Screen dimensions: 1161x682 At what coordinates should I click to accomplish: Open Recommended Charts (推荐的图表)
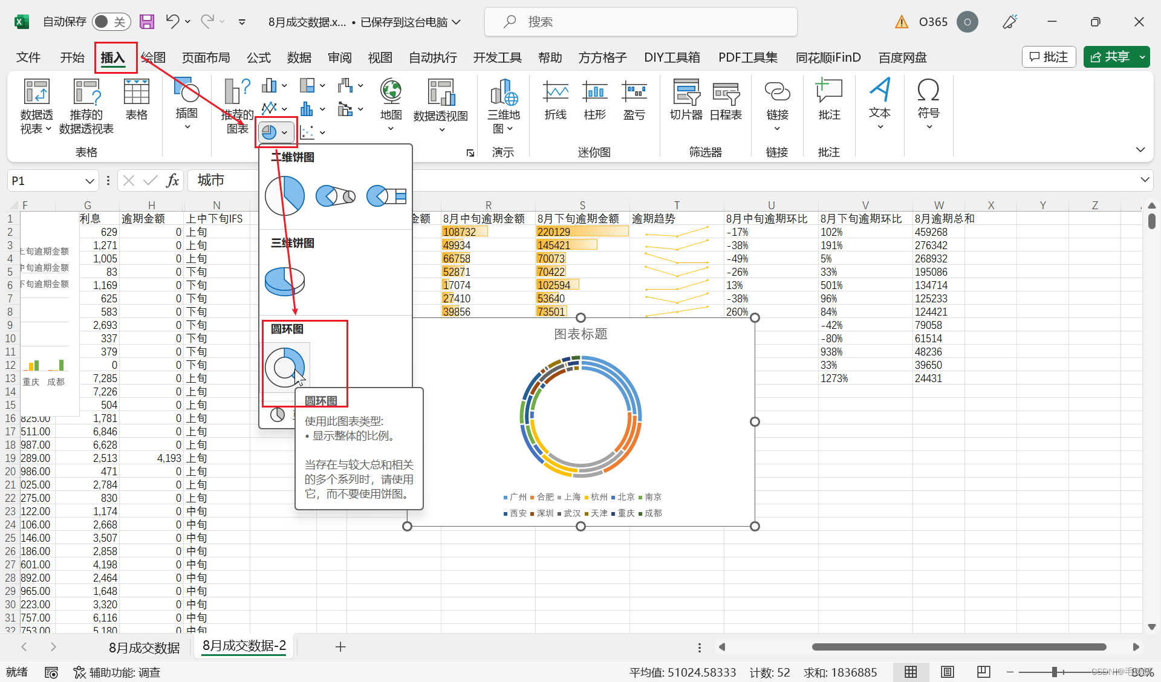click(x=238, y=106)
